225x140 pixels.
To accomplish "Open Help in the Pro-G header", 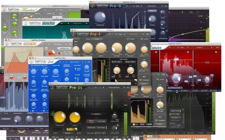I will point(166,6).
